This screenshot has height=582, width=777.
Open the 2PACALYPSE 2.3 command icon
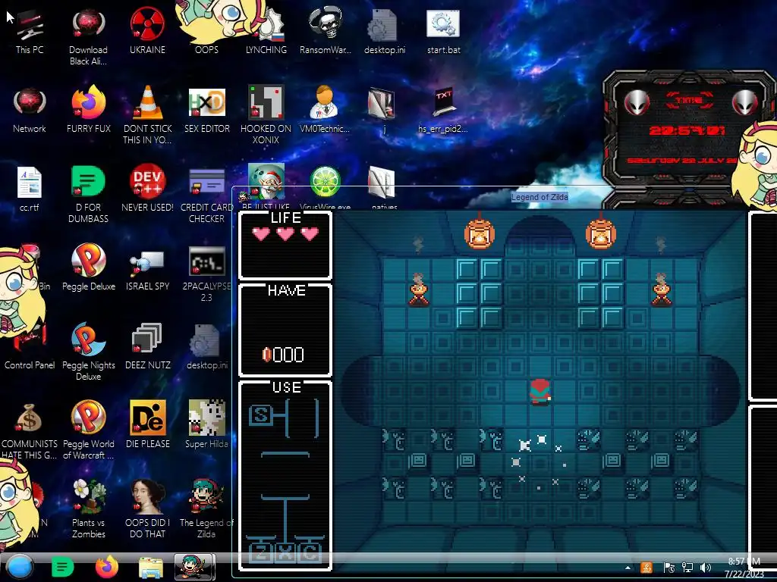[206, 273]
